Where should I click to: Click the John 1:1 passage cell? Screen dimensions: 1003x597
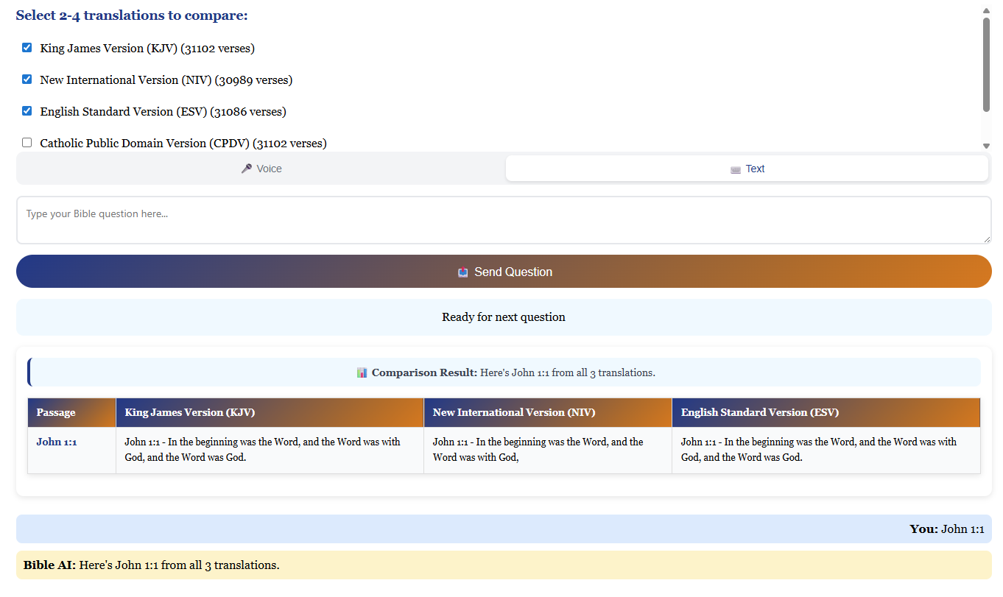71,451
